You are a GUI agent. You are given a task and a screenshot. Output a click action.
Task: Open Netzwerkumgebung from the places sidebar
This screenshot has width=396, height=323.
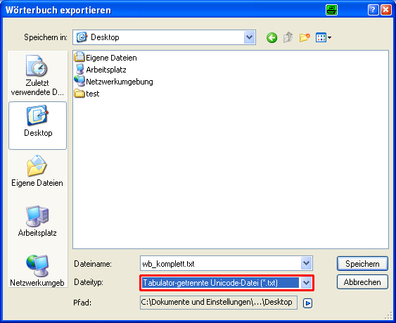point(37,271)
